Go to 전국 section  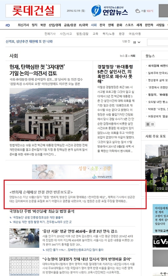[x=102, y=25]
